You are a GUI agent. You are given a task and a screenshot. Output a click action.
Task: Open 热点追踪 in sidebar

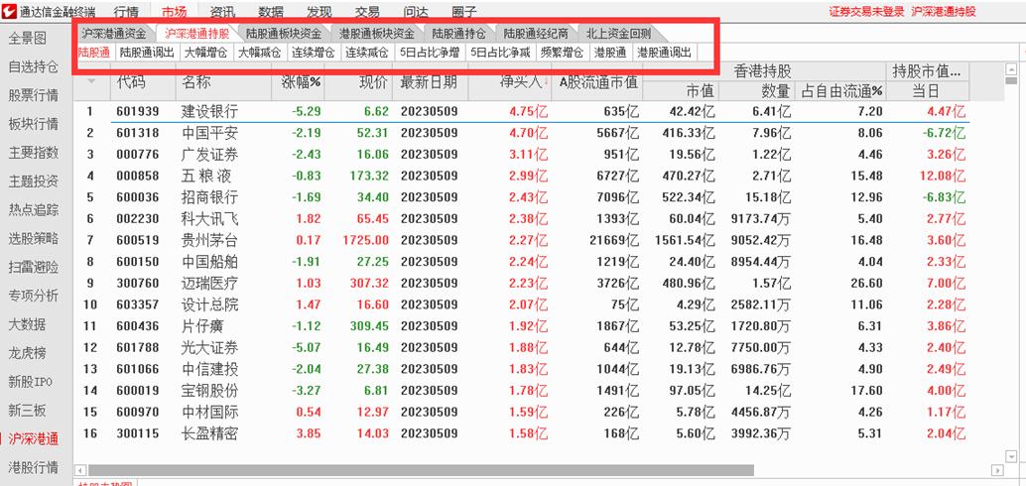[x=33, y=210]
